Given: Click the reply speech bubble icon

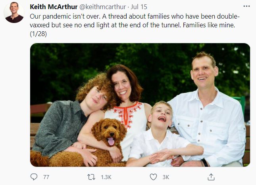Looking at the screenshot, I should click(34, 177).
